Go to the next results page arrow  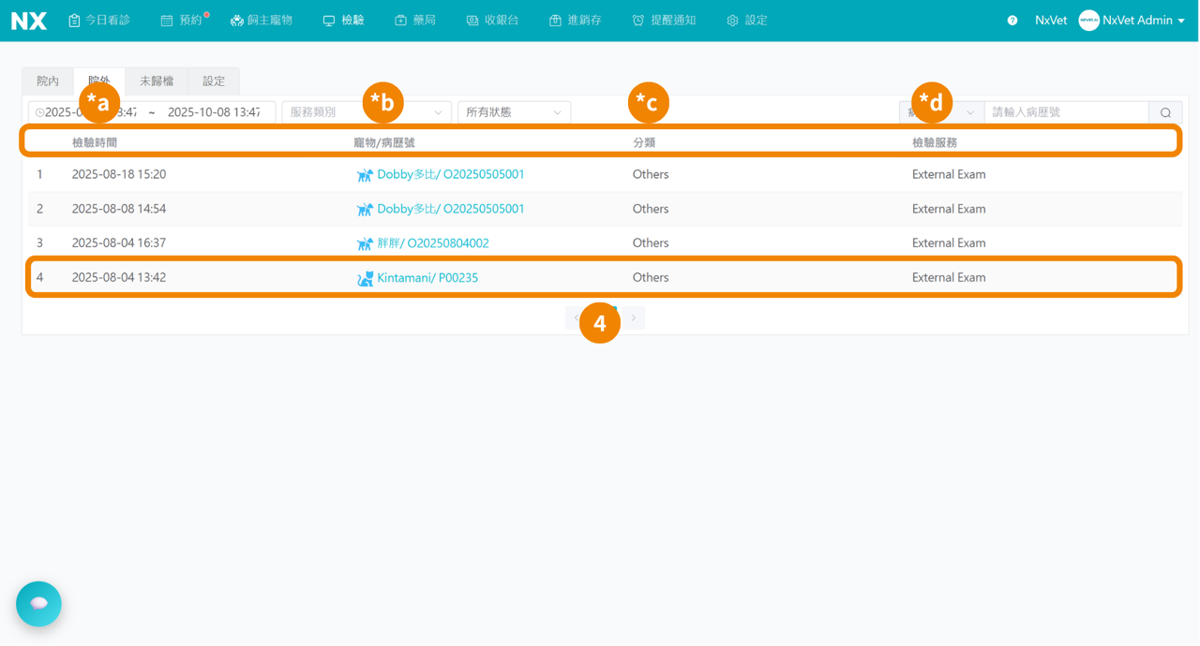634,318
